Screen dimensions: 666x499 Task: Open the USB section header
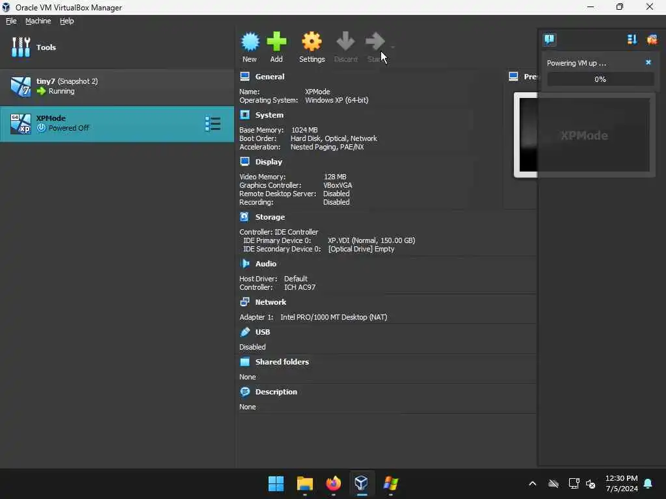[263, 332]
